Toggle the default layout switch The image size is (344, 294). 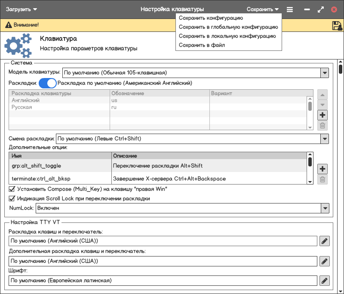click(47, 83)
